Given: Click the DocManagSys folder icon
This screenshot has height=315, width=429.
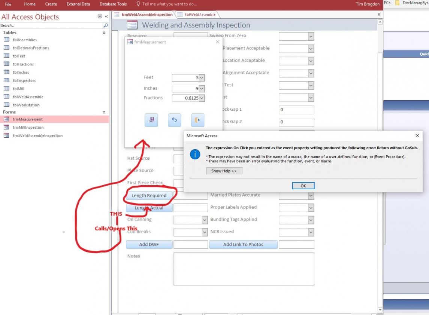Looking at the screenshot, I should coord(397,3).
